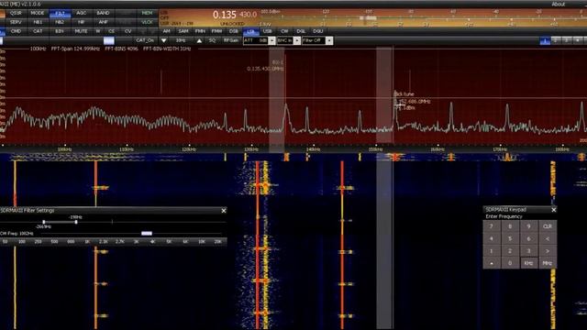Select the 20K filter width preset
This screenshot has width=587, height=330.
218,242
